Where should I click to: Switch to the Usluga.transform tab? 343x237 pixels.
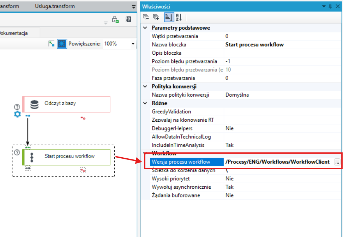pyautogui.click(x=55, y=6)
